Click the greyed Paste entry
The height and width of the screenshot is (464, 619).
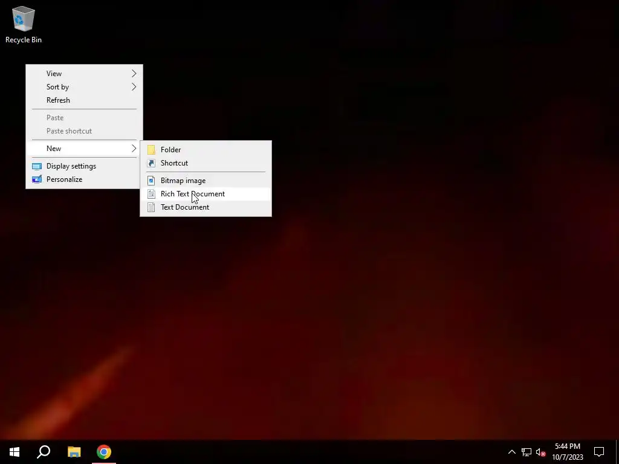[84, 118]
